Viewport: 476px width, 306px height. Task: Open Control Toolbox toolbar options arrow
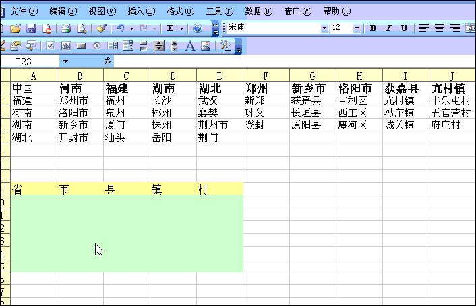239,46
